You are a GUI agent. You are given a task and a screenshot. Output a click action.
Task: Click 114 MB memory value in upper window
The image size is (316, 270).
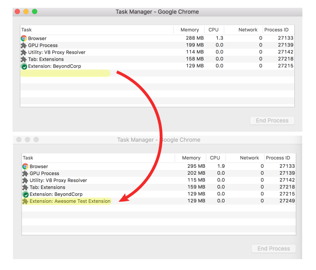click(x=195, y=52)
